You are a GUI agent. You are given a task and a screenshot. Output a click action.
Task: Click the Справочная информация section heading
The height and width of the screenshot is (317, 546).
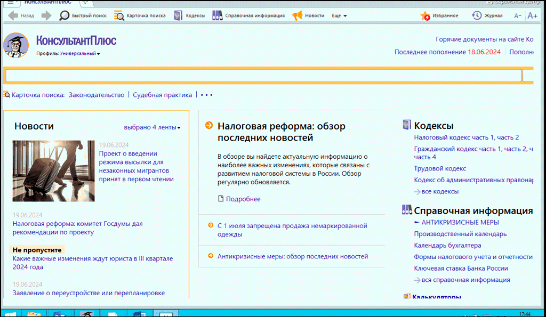pyautogui.click(x=473, y=210)
